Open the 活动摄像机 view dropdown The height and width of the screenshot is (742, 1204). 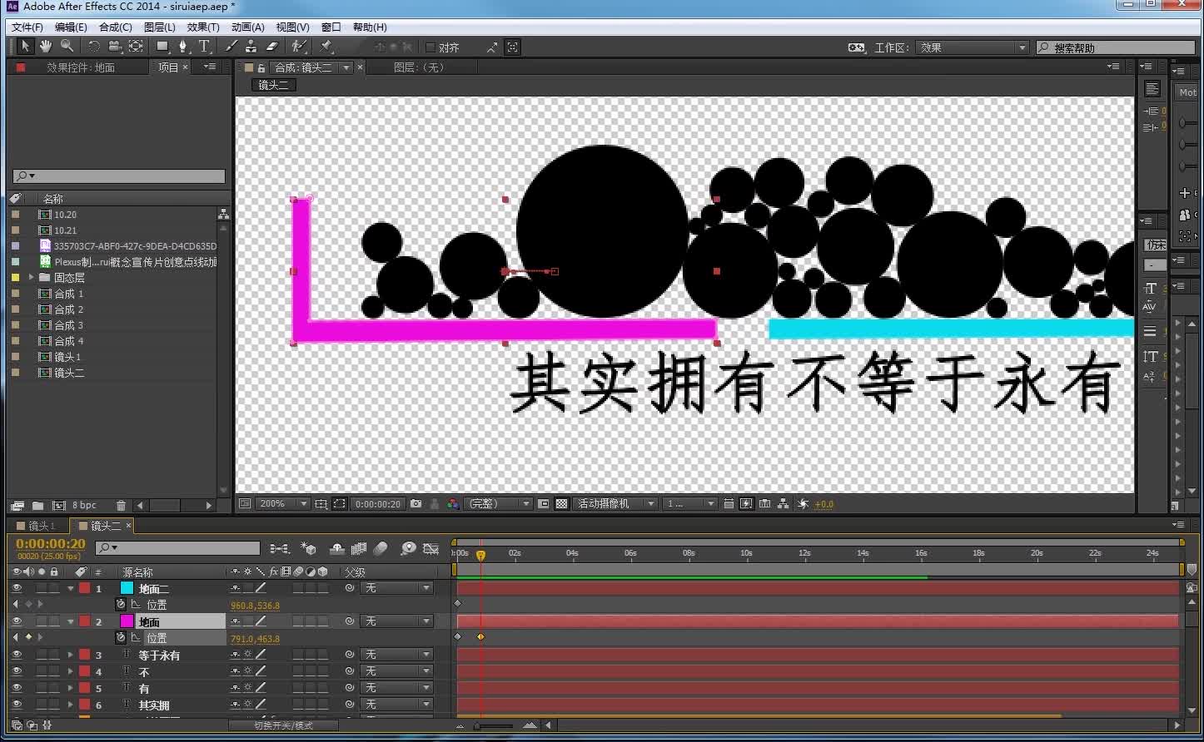615,503
